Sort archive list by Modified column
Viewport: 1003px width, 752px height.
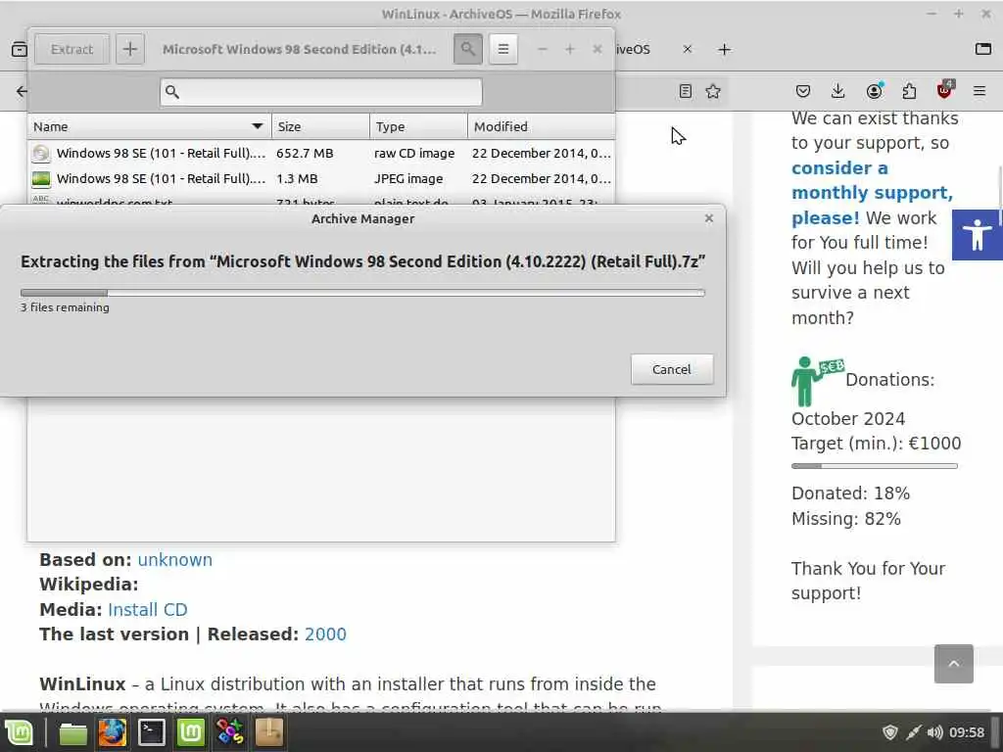[x=541, y=126]
